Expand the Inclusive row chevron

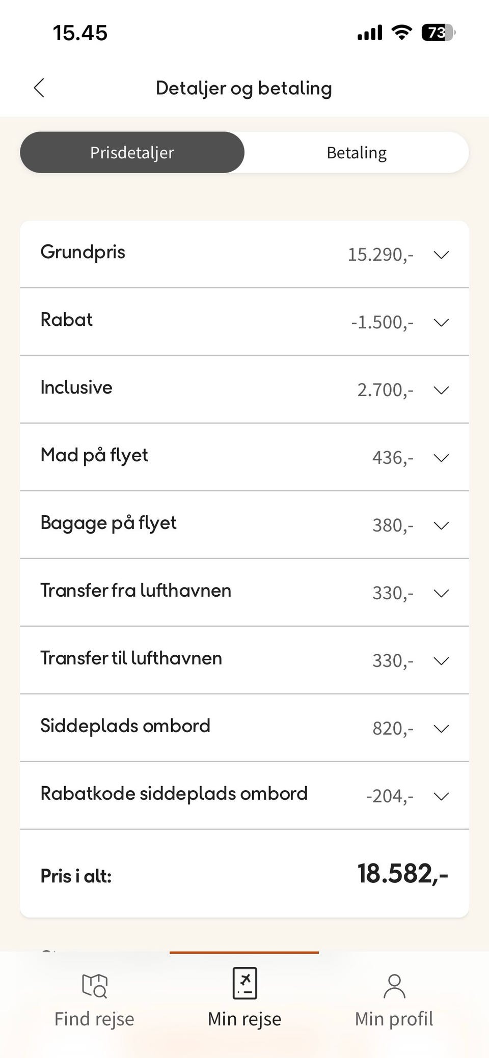(441, 390)
